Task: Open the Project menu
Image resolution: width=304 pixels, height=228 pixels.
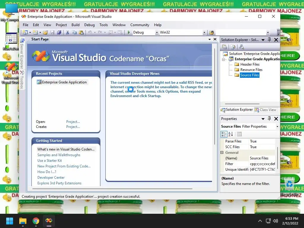Action: tap(61, 25)
